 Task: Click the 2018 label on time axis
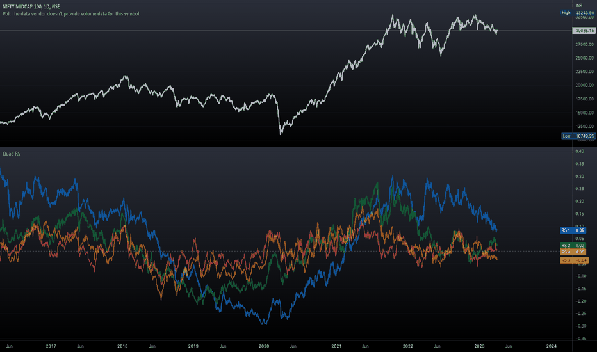point(122,346)
